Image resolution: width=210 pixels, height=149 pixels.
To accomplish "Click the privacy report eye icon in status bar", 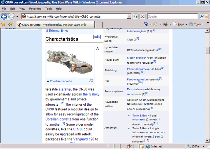I will pos(129,146).
